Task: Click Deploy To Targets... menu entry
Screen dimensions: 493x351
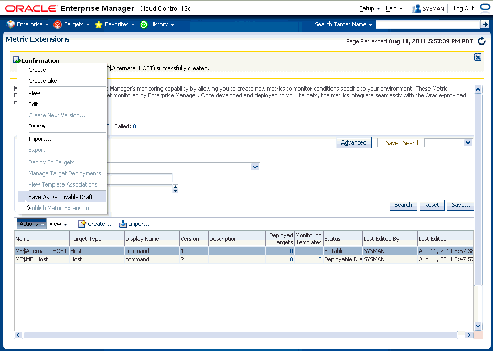Action: [62, 162]
